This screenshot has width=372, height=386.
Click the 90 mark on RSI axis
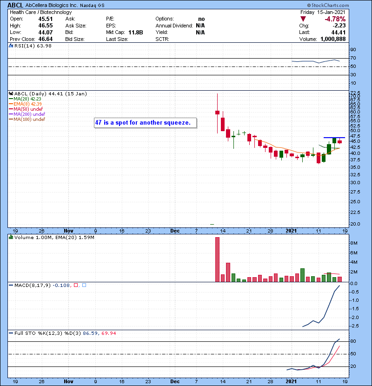(x=353, y=50)
